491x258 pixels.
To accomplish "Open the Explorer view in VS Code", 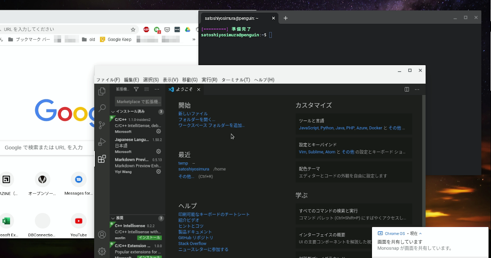I will click(x=102, y=91).
